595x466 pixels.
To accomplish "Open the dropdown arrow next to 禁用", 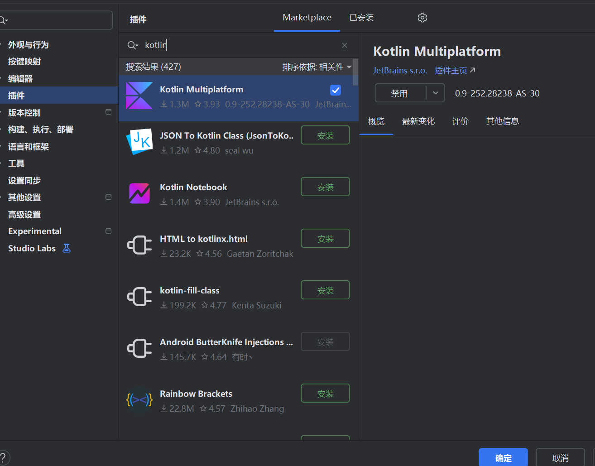I will [435, 93].
